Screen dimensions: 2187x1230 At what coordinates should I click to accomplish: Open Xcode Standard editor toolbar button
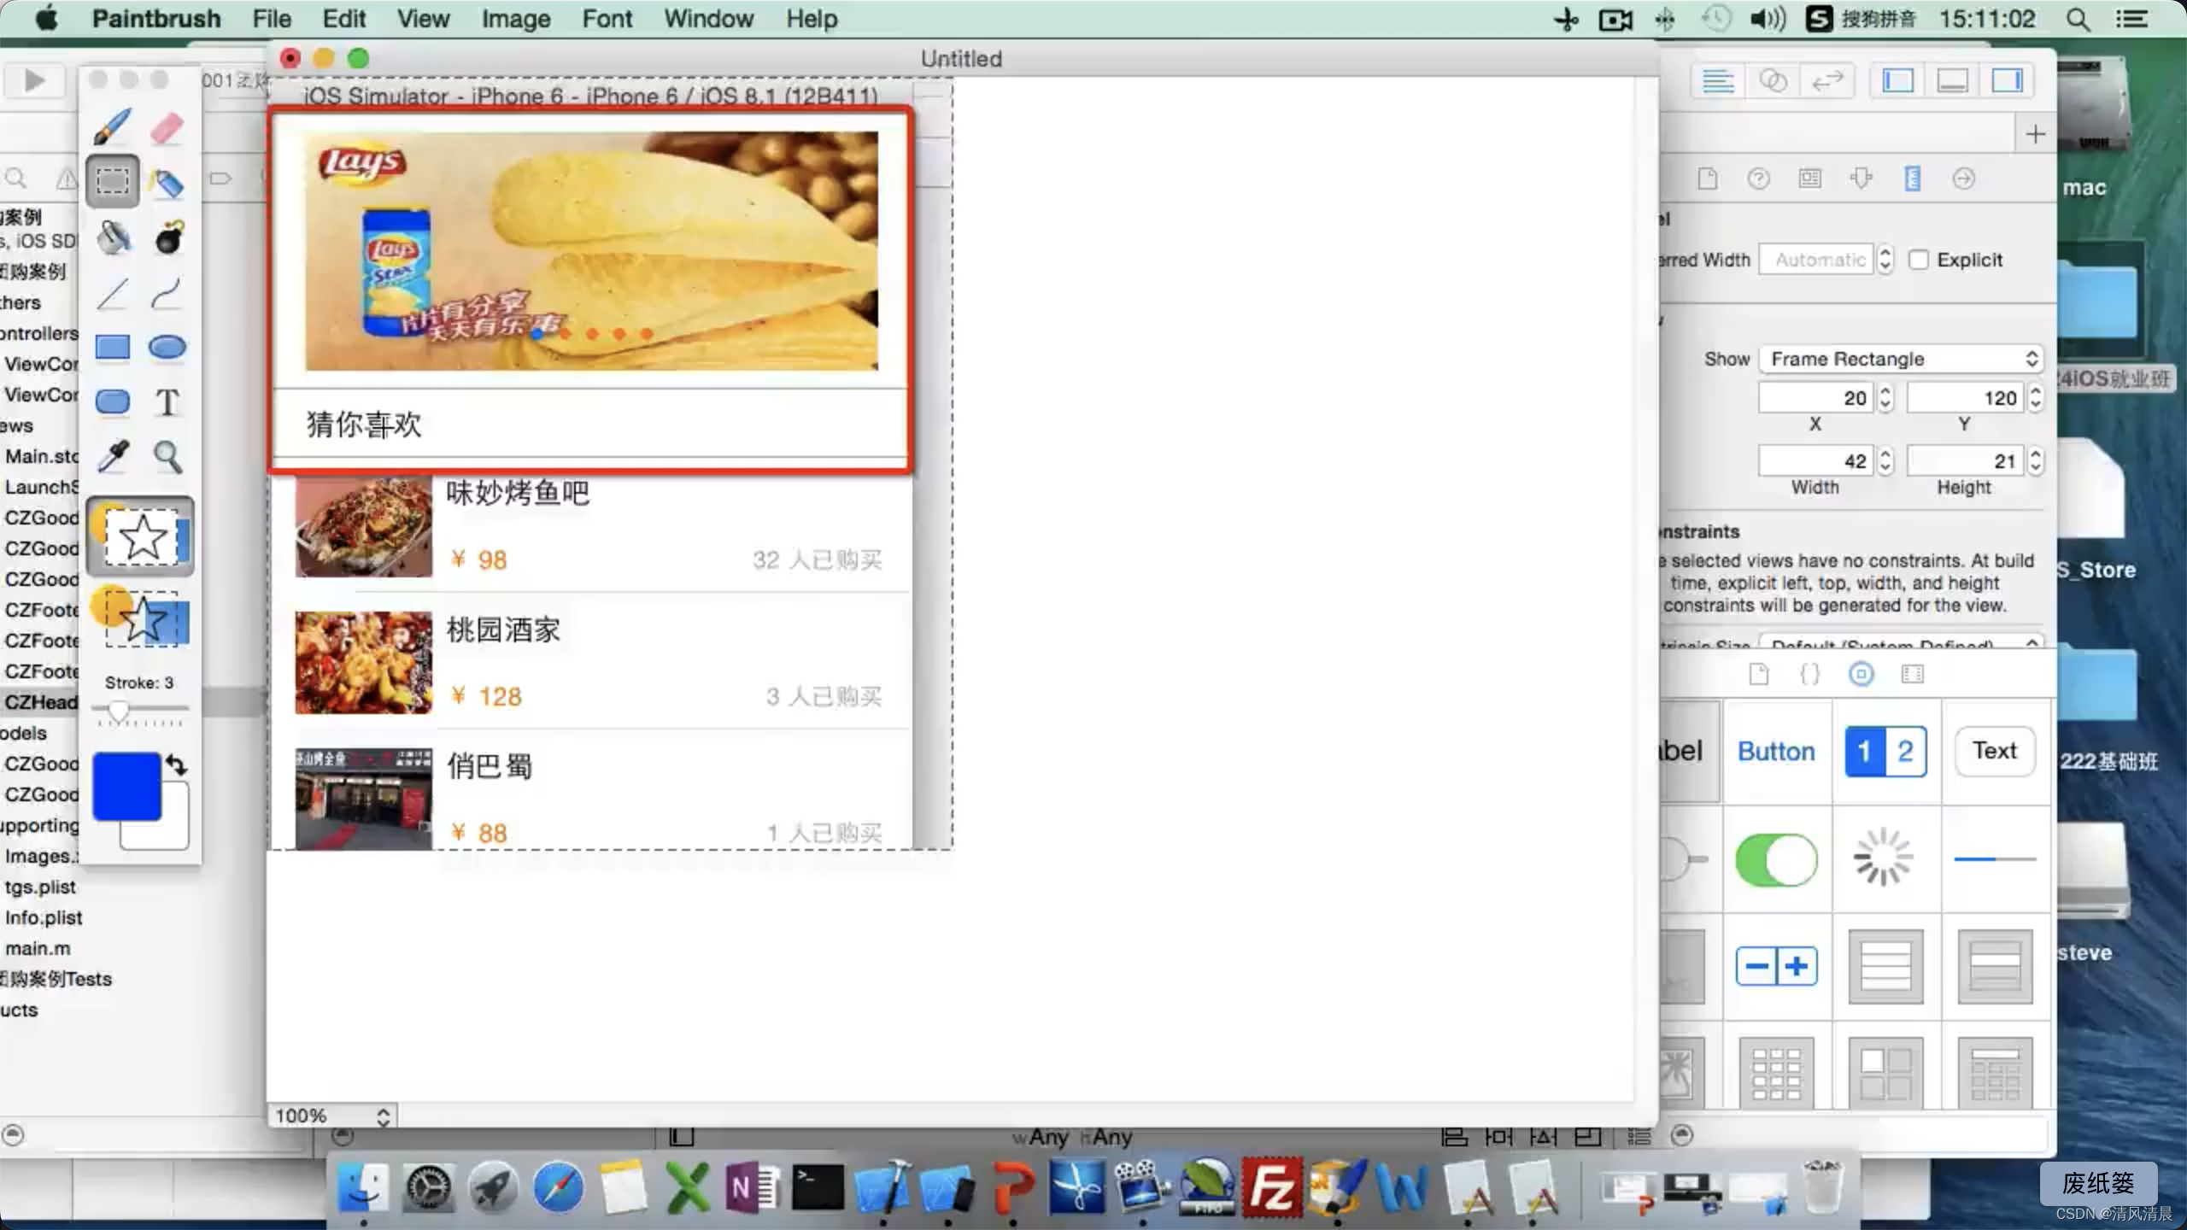[1718, 81]
